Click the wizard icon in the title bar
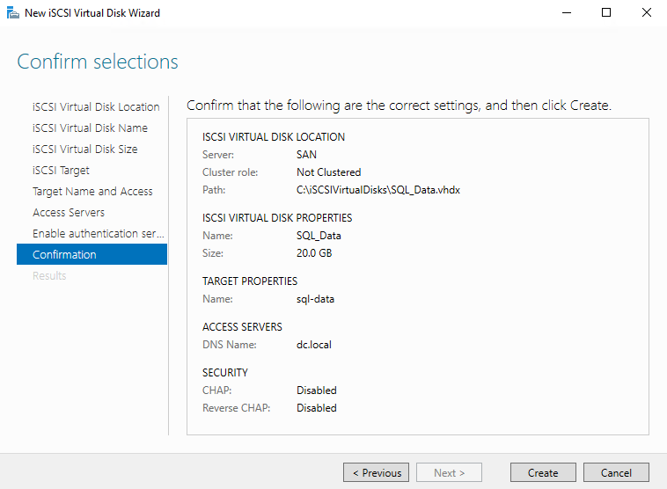The height and width of the screenshot is (489, 667). (x=13, y=13)
